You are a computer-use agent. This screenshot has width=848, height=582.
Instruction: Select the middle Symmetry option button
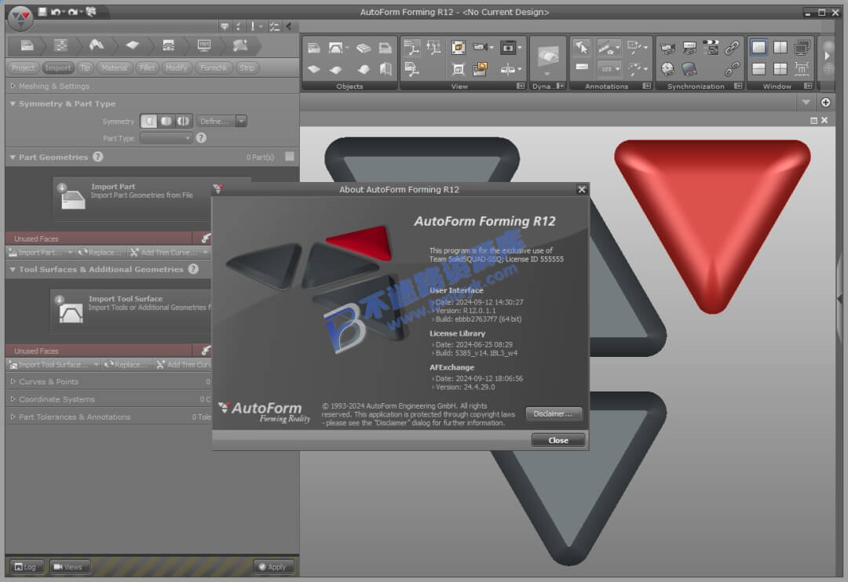click(x=166, y=121)
